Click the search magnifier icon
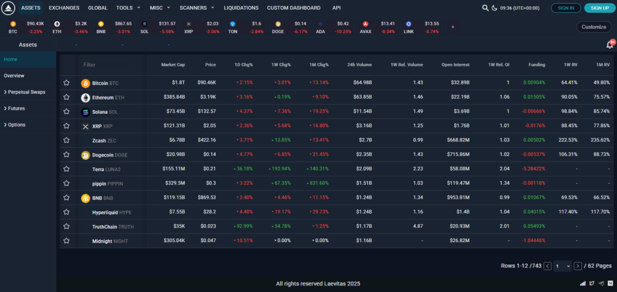The image size is (617, 292). [486, 8]
